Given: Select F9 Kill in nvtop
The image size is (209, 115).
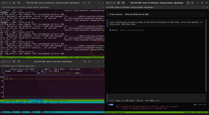Looking at the screenshot, I should tap(25, 112).
